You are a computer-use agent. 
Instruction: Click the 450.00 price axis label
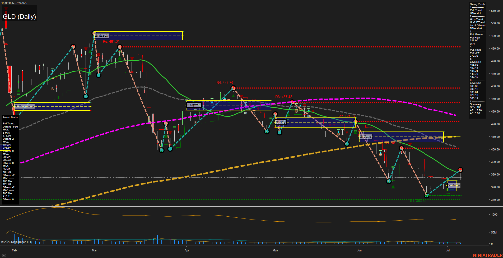coord(495,86)
